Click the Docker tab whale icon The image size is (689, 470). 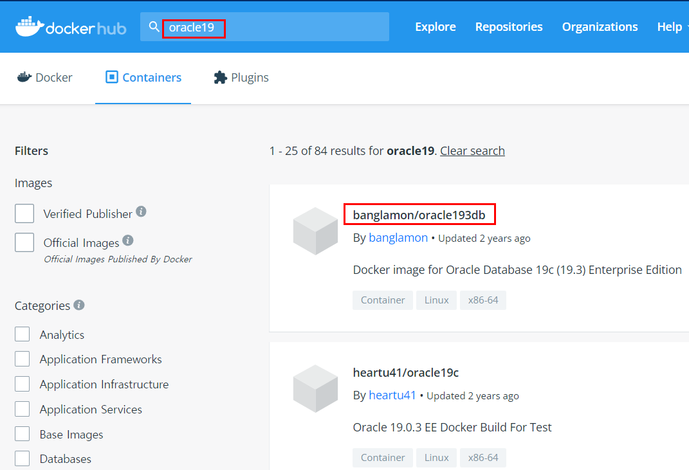click(x=24, y=77)
